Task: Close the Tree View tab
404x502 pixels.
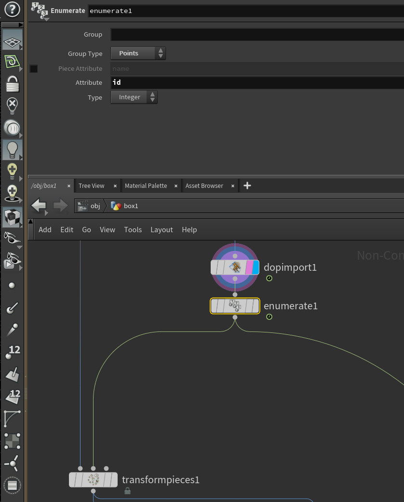Action: [115, 185]
